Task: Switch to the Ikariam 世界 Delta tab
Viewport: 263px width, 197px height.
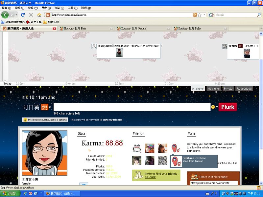Action: pyautogui.click(x=201, y=29)
